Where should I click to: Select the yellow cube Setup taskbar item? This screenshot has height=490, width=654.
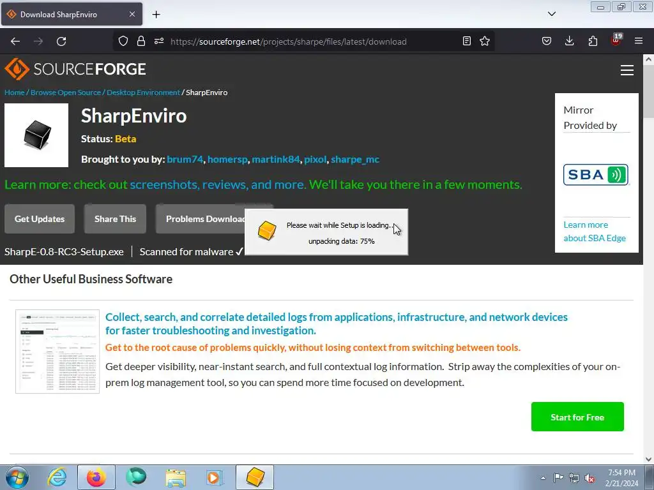[x=255, y=477]
